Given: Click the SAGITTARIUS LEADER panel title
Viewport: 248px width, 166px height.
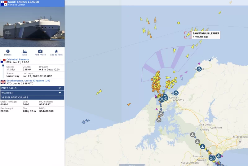Looking at the screenshot, I should pyautogui.click(x=24, y=2).
